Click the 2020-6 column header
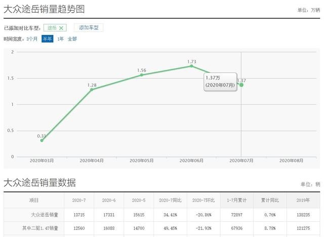The height and width of the screenshot is (237, 324). 109,200
